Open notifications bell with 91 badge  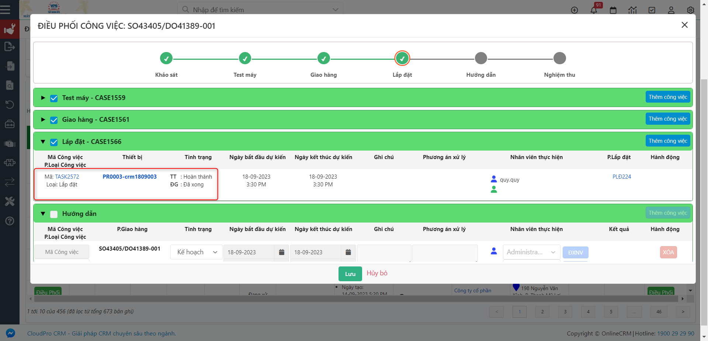tap(594, 10)
